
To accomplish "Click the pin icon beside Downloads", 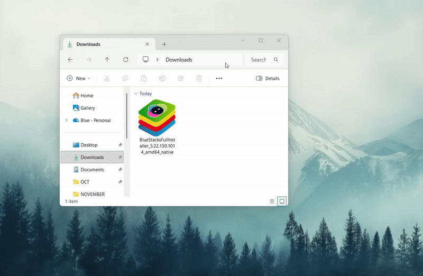I will point(120,157).
